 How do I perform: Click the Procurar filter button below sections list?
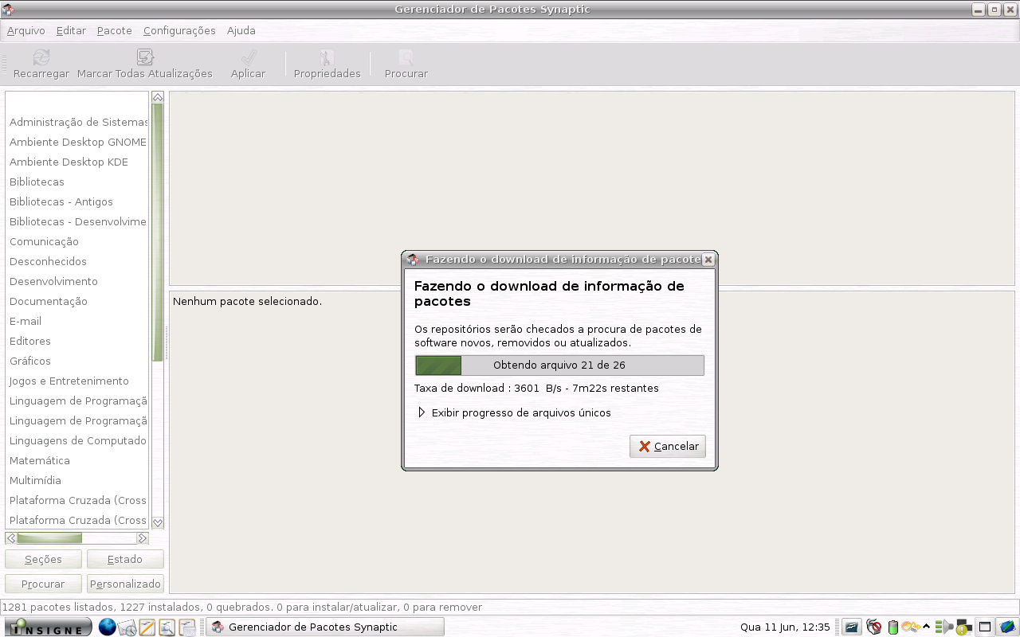[x=44, y=584]
